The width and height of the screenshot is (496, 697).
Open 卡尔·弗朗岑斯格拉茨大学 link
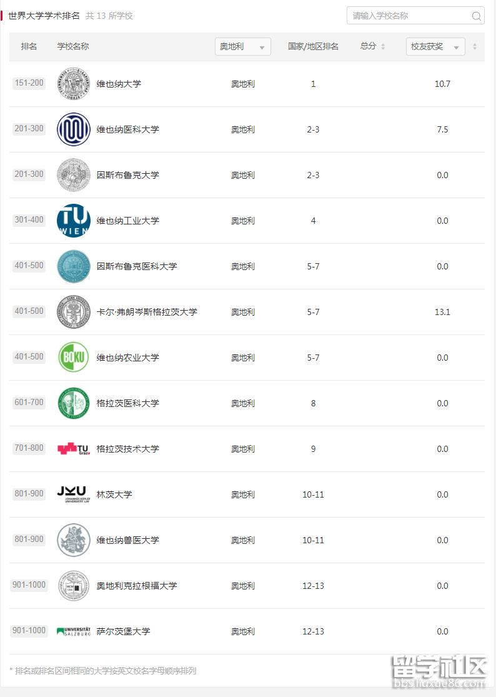tap(147, 312)
